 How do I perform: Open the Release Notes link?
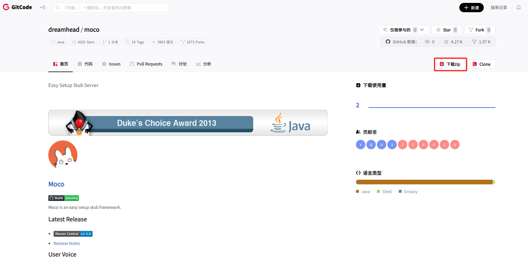67,243
